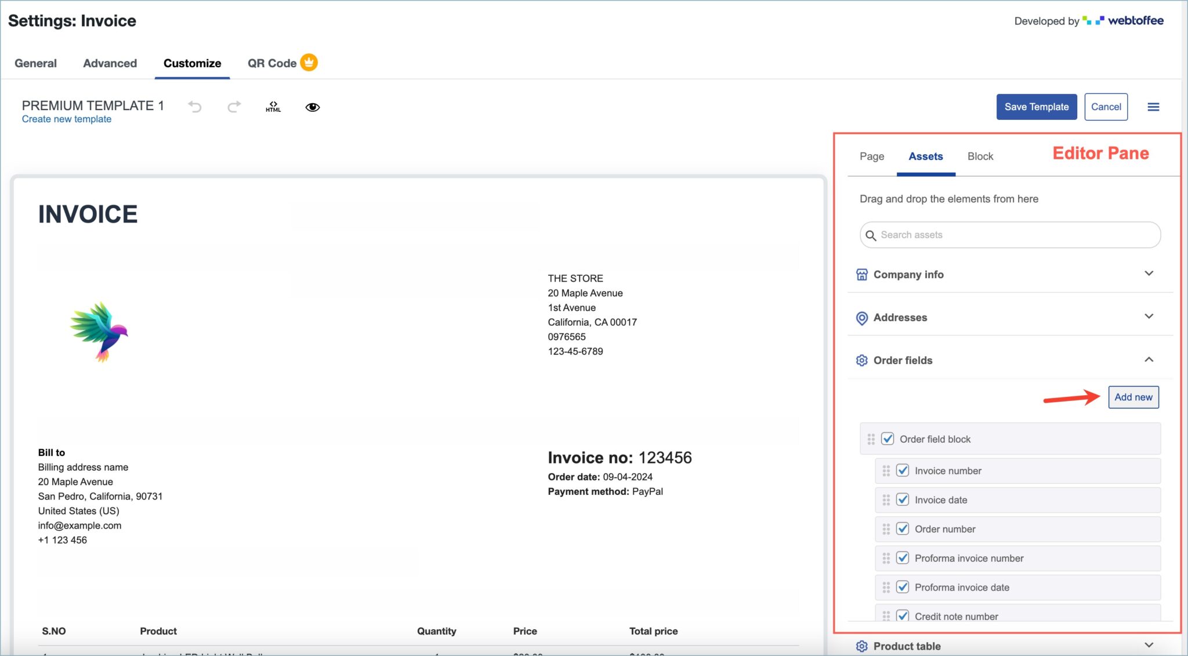Toggle the Invoice number checkbox

(x=903, y=471)
